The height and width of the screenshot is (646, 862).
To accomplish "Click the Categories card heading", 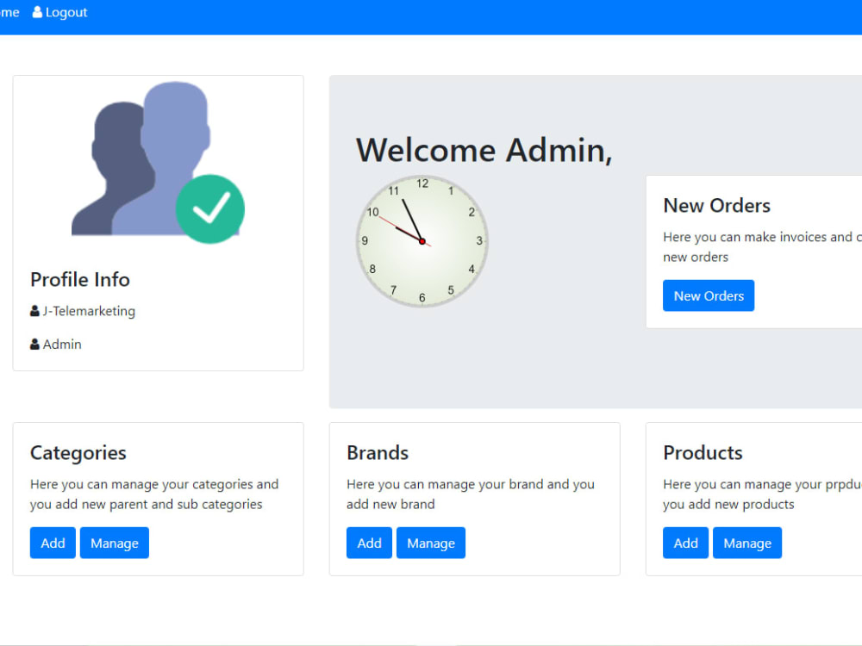I will [x=78, y=453].
